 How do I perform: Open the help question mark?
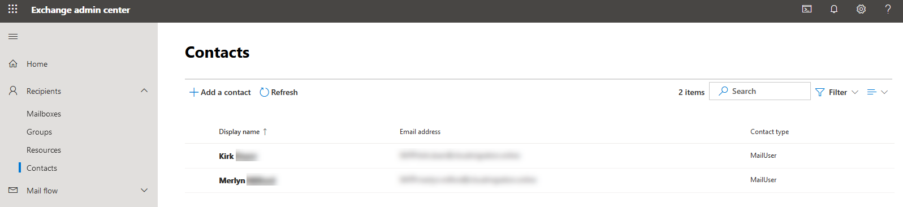pos(888,9)
